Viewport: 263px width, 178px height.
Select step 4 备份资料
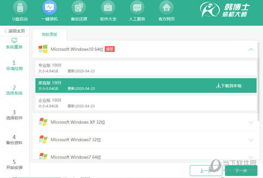tap(14, 140)
